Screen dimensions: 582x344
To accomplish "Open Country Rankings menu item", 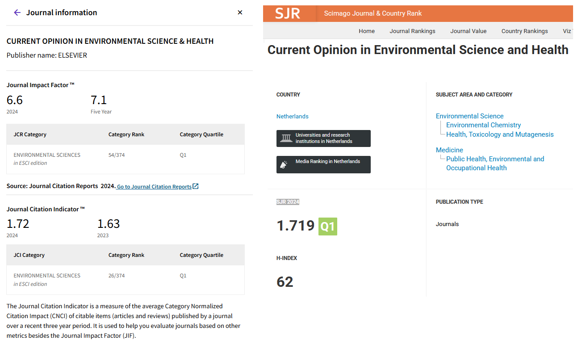I will tap(524, 31).
